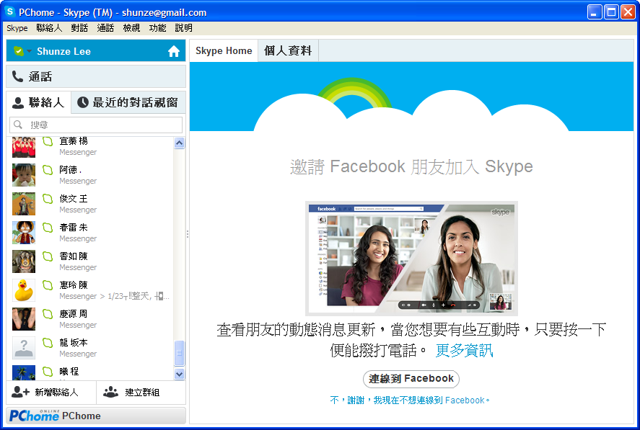
Task: Click the status icon beside 春雷 朱
Action: [48, 228]
